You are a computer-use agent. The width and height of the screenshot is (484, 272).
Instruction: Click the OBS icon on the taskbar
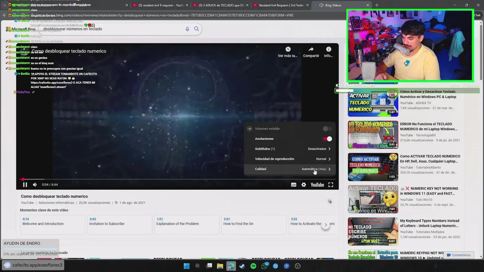tap(298, 266)
